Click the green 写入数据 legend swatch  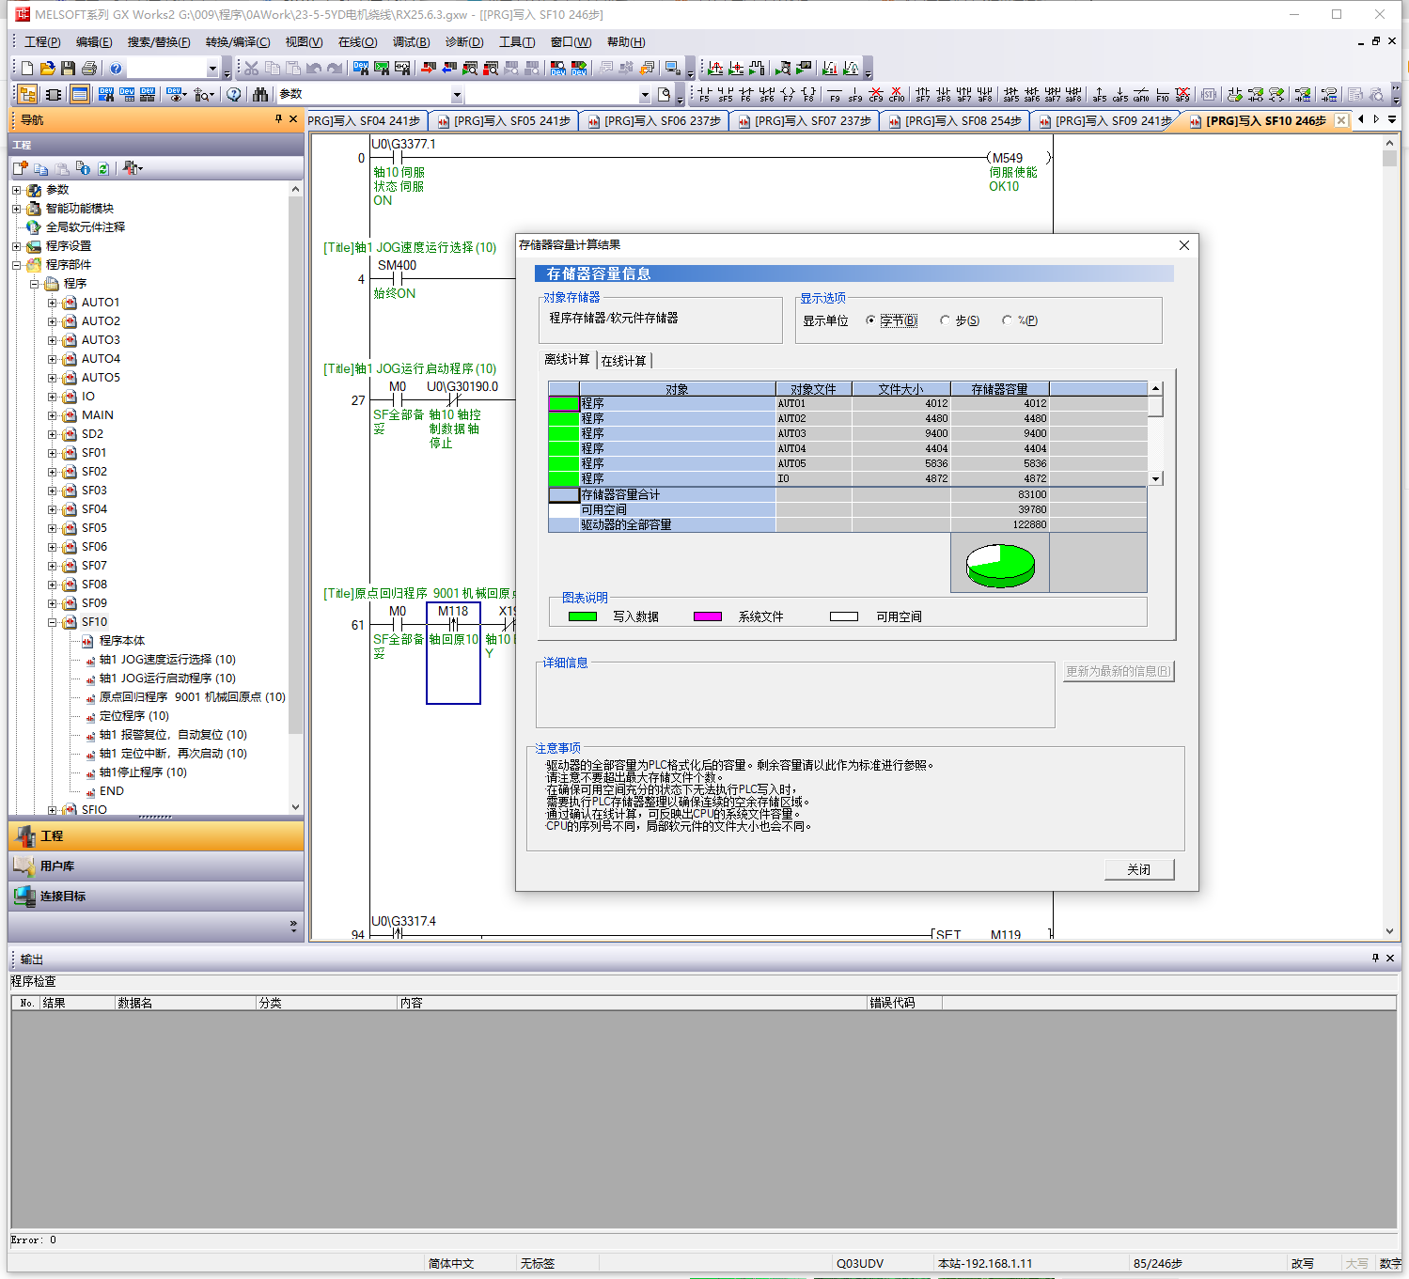pyautogui.click(x=583, y=616)
